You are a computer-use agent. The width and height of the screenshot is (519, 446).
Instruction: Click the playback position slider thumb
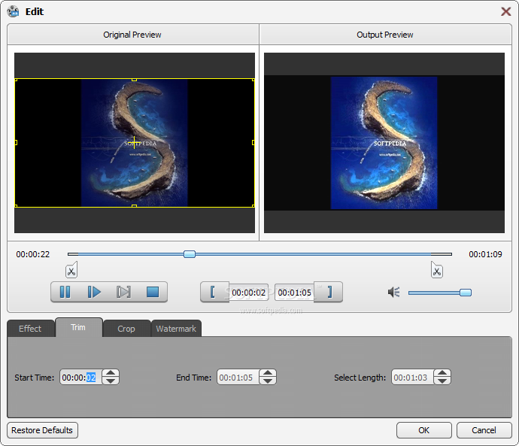coord(190,254)
